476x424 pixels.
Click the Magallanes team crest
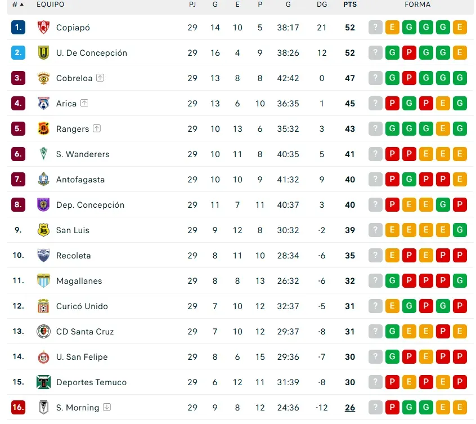[43, 281]
